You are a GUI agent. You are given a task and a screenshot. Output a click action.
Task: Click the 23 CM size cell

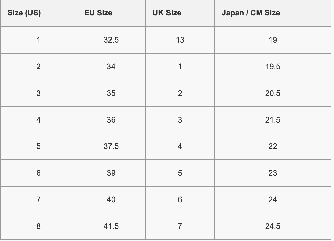coord(273,173)
